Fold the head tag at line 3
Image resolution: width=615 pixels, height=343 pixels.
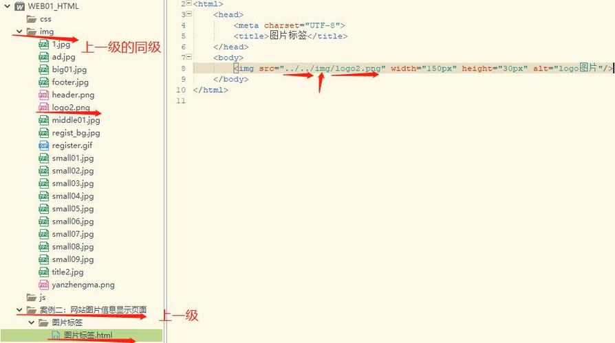(x=189, y=14)
